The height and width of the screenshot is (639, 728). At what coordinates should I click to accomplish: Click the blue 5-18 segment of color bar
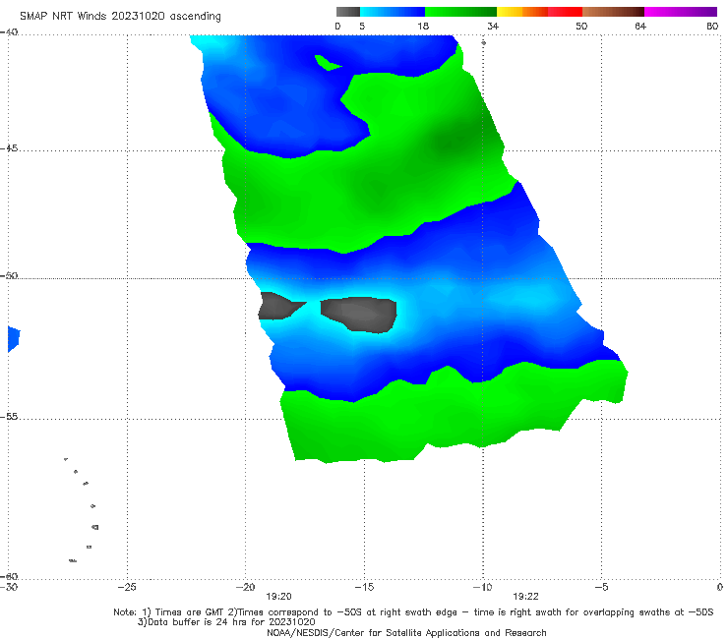(x=393, y=12)
